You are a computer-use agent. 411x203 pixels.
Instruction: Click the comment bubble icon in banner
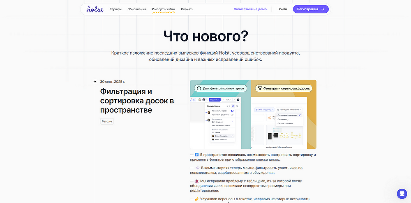pyautogui.click(x=199, y=88)
